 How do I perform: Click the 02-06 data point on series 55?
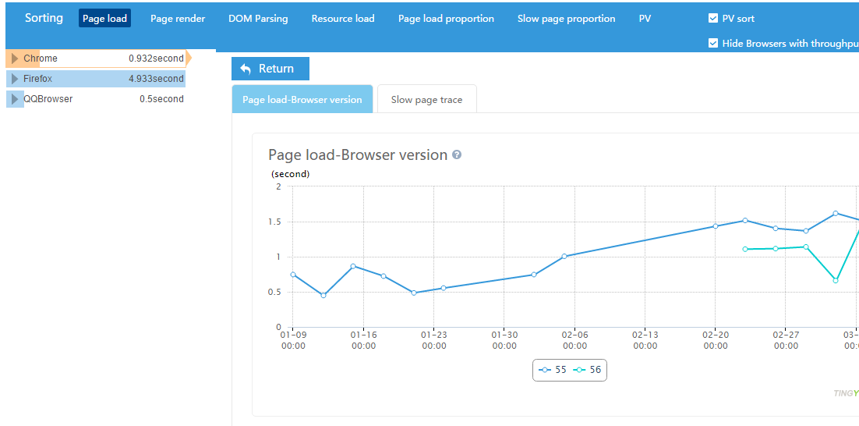564,256
